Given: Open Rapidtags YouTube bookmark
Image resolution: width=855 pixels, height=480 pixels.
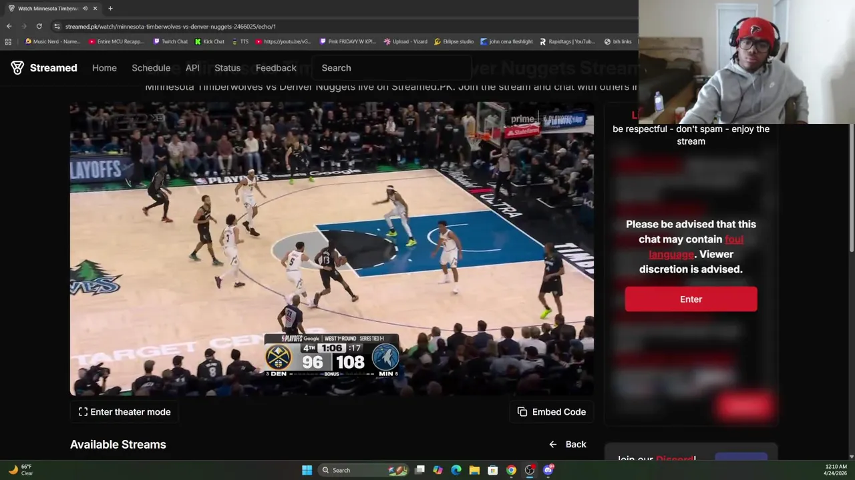Looking at the screenshot, I should pyautogui.click(x=567, y=41).
